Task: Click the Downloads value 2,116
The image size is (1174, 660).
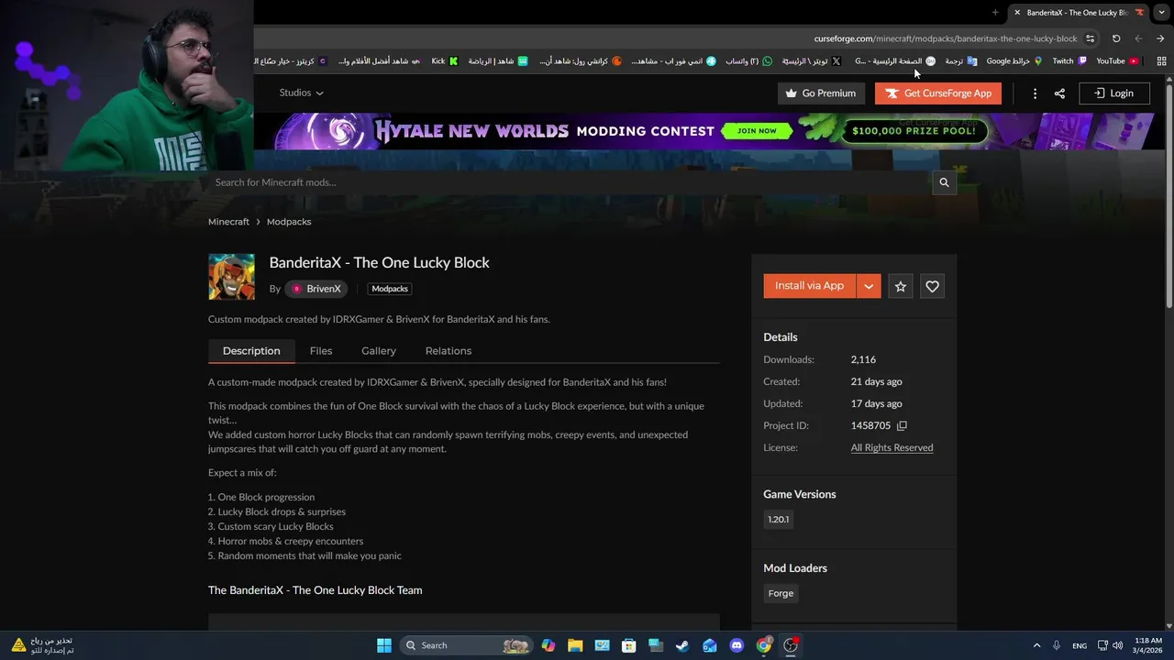Action: coord(863,360)
